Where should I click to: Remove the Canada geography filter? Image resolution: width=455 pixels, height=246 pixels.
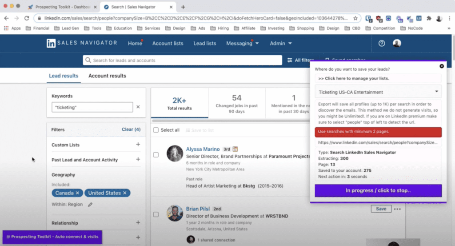coord(77,193)
